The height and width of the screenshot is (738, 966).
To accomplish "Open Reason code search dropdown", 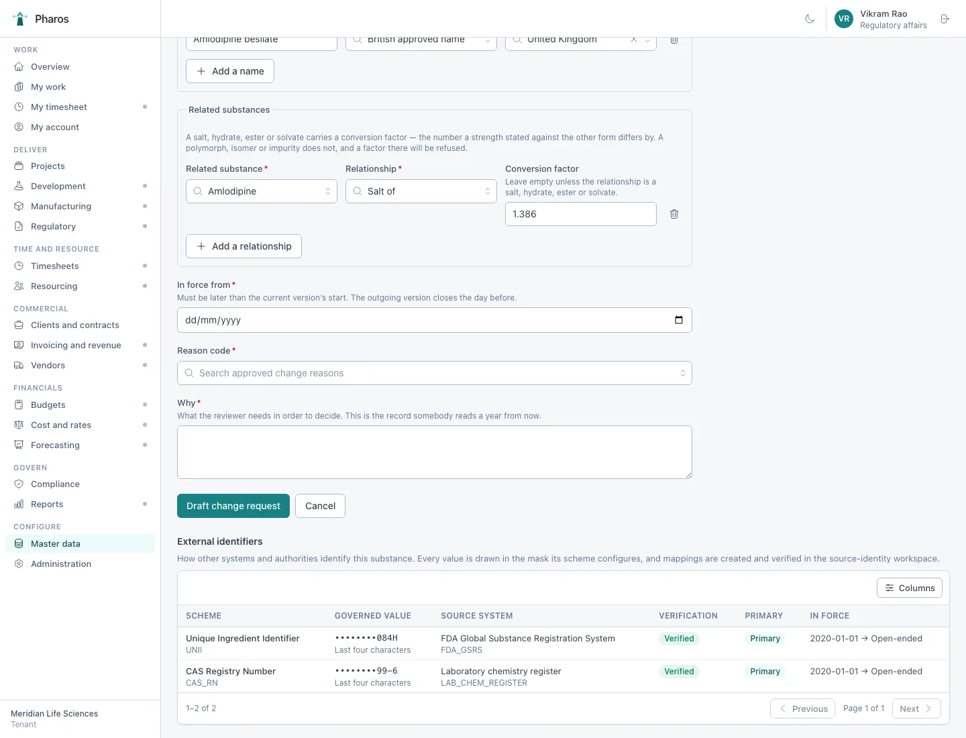I will coord(435,373).
